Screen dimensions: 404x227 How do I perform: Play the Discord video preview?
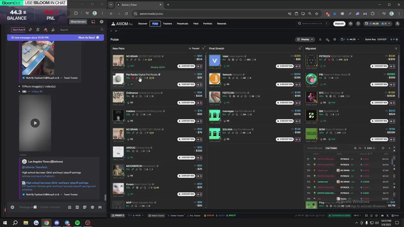pos(35,123)
